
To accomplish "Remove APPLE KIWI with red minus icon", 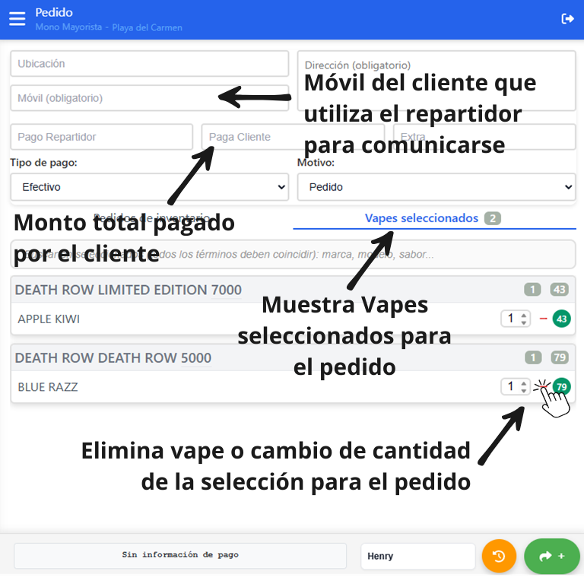I will pyautogui.click(x=543, y=319).
